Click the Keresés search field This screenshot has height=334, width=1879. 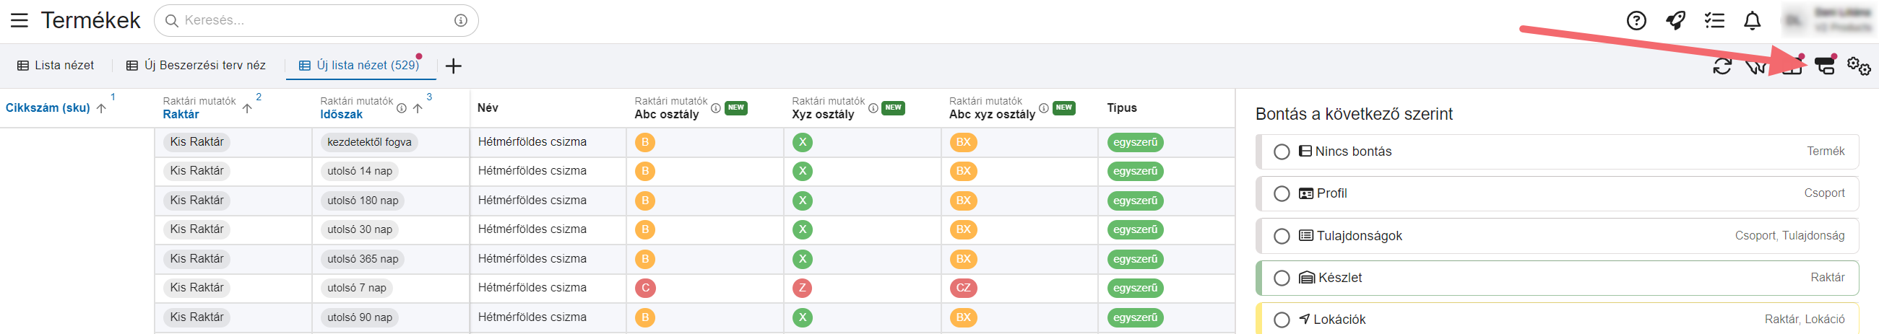[x=316, y=20]
